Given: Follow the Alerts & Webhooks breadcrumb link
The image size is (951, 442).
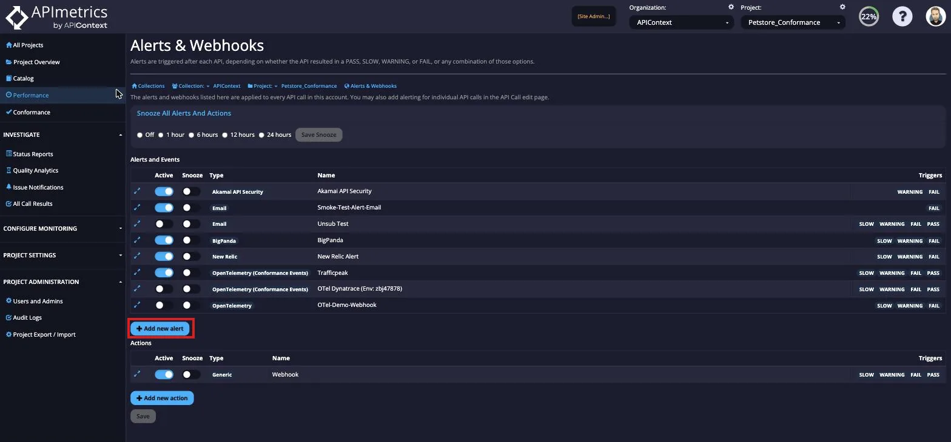Looking at the screenshot, I should tap(371, 86).
